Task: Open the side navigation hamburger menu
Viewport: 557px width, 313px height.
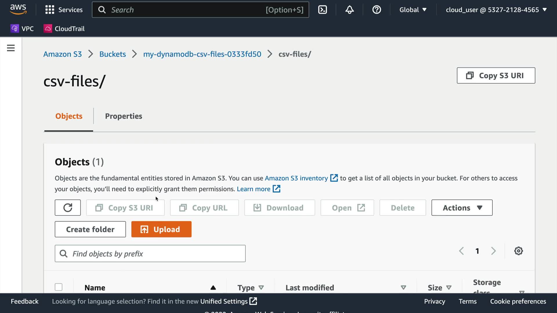Action: [x=11, y=48]
